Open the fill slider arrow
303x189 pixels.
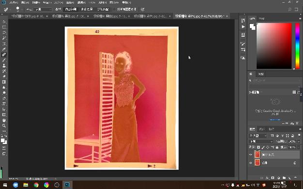(x=299, y=147)
